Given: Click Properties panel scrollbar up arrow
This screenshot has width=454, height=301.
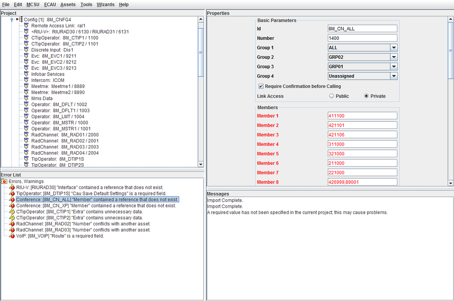Looking at the screenshot, I should (x=451, y=20).
